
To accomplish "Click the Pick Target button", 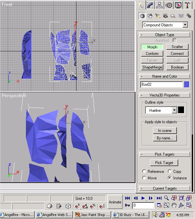I will [164, 163].
